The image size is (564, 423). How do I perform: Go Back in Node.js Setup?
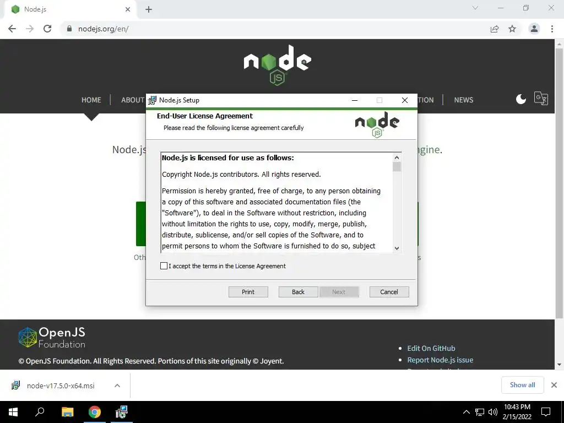tap(298, 292)
